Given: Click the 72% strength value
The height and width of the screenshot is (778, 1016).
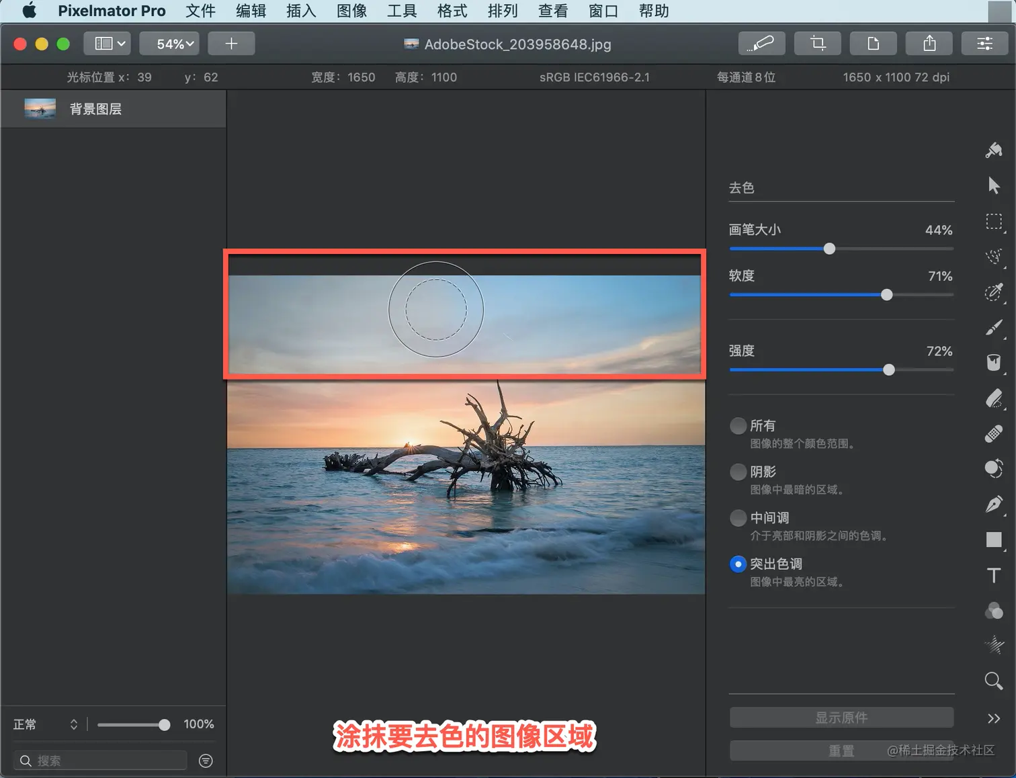Looking at the screenshot, I should pyautogui.click(x=939, y=351).
